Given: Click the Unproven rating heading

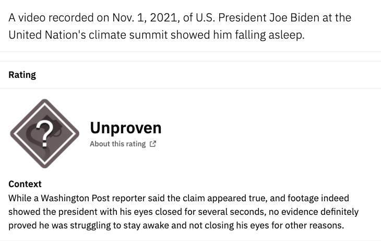Looking at the screenshot, I should pyautogui.click(x=126, y=128).
